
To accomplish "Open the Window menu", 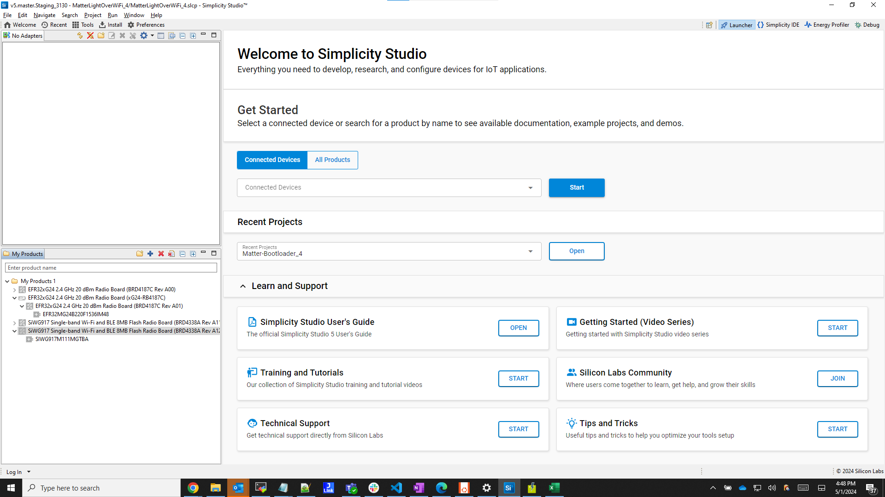I will click(x=134, y=15).
